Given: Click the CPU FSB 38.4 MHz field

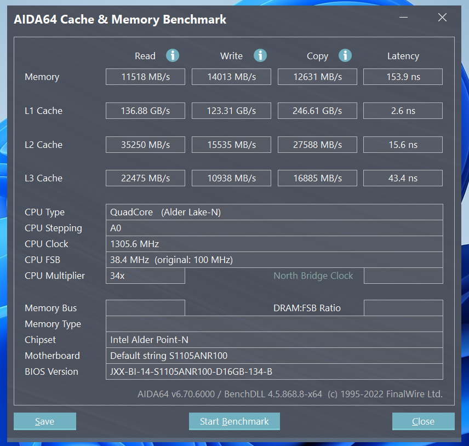Looking at the screenshot, I should [x=274, y=260].
